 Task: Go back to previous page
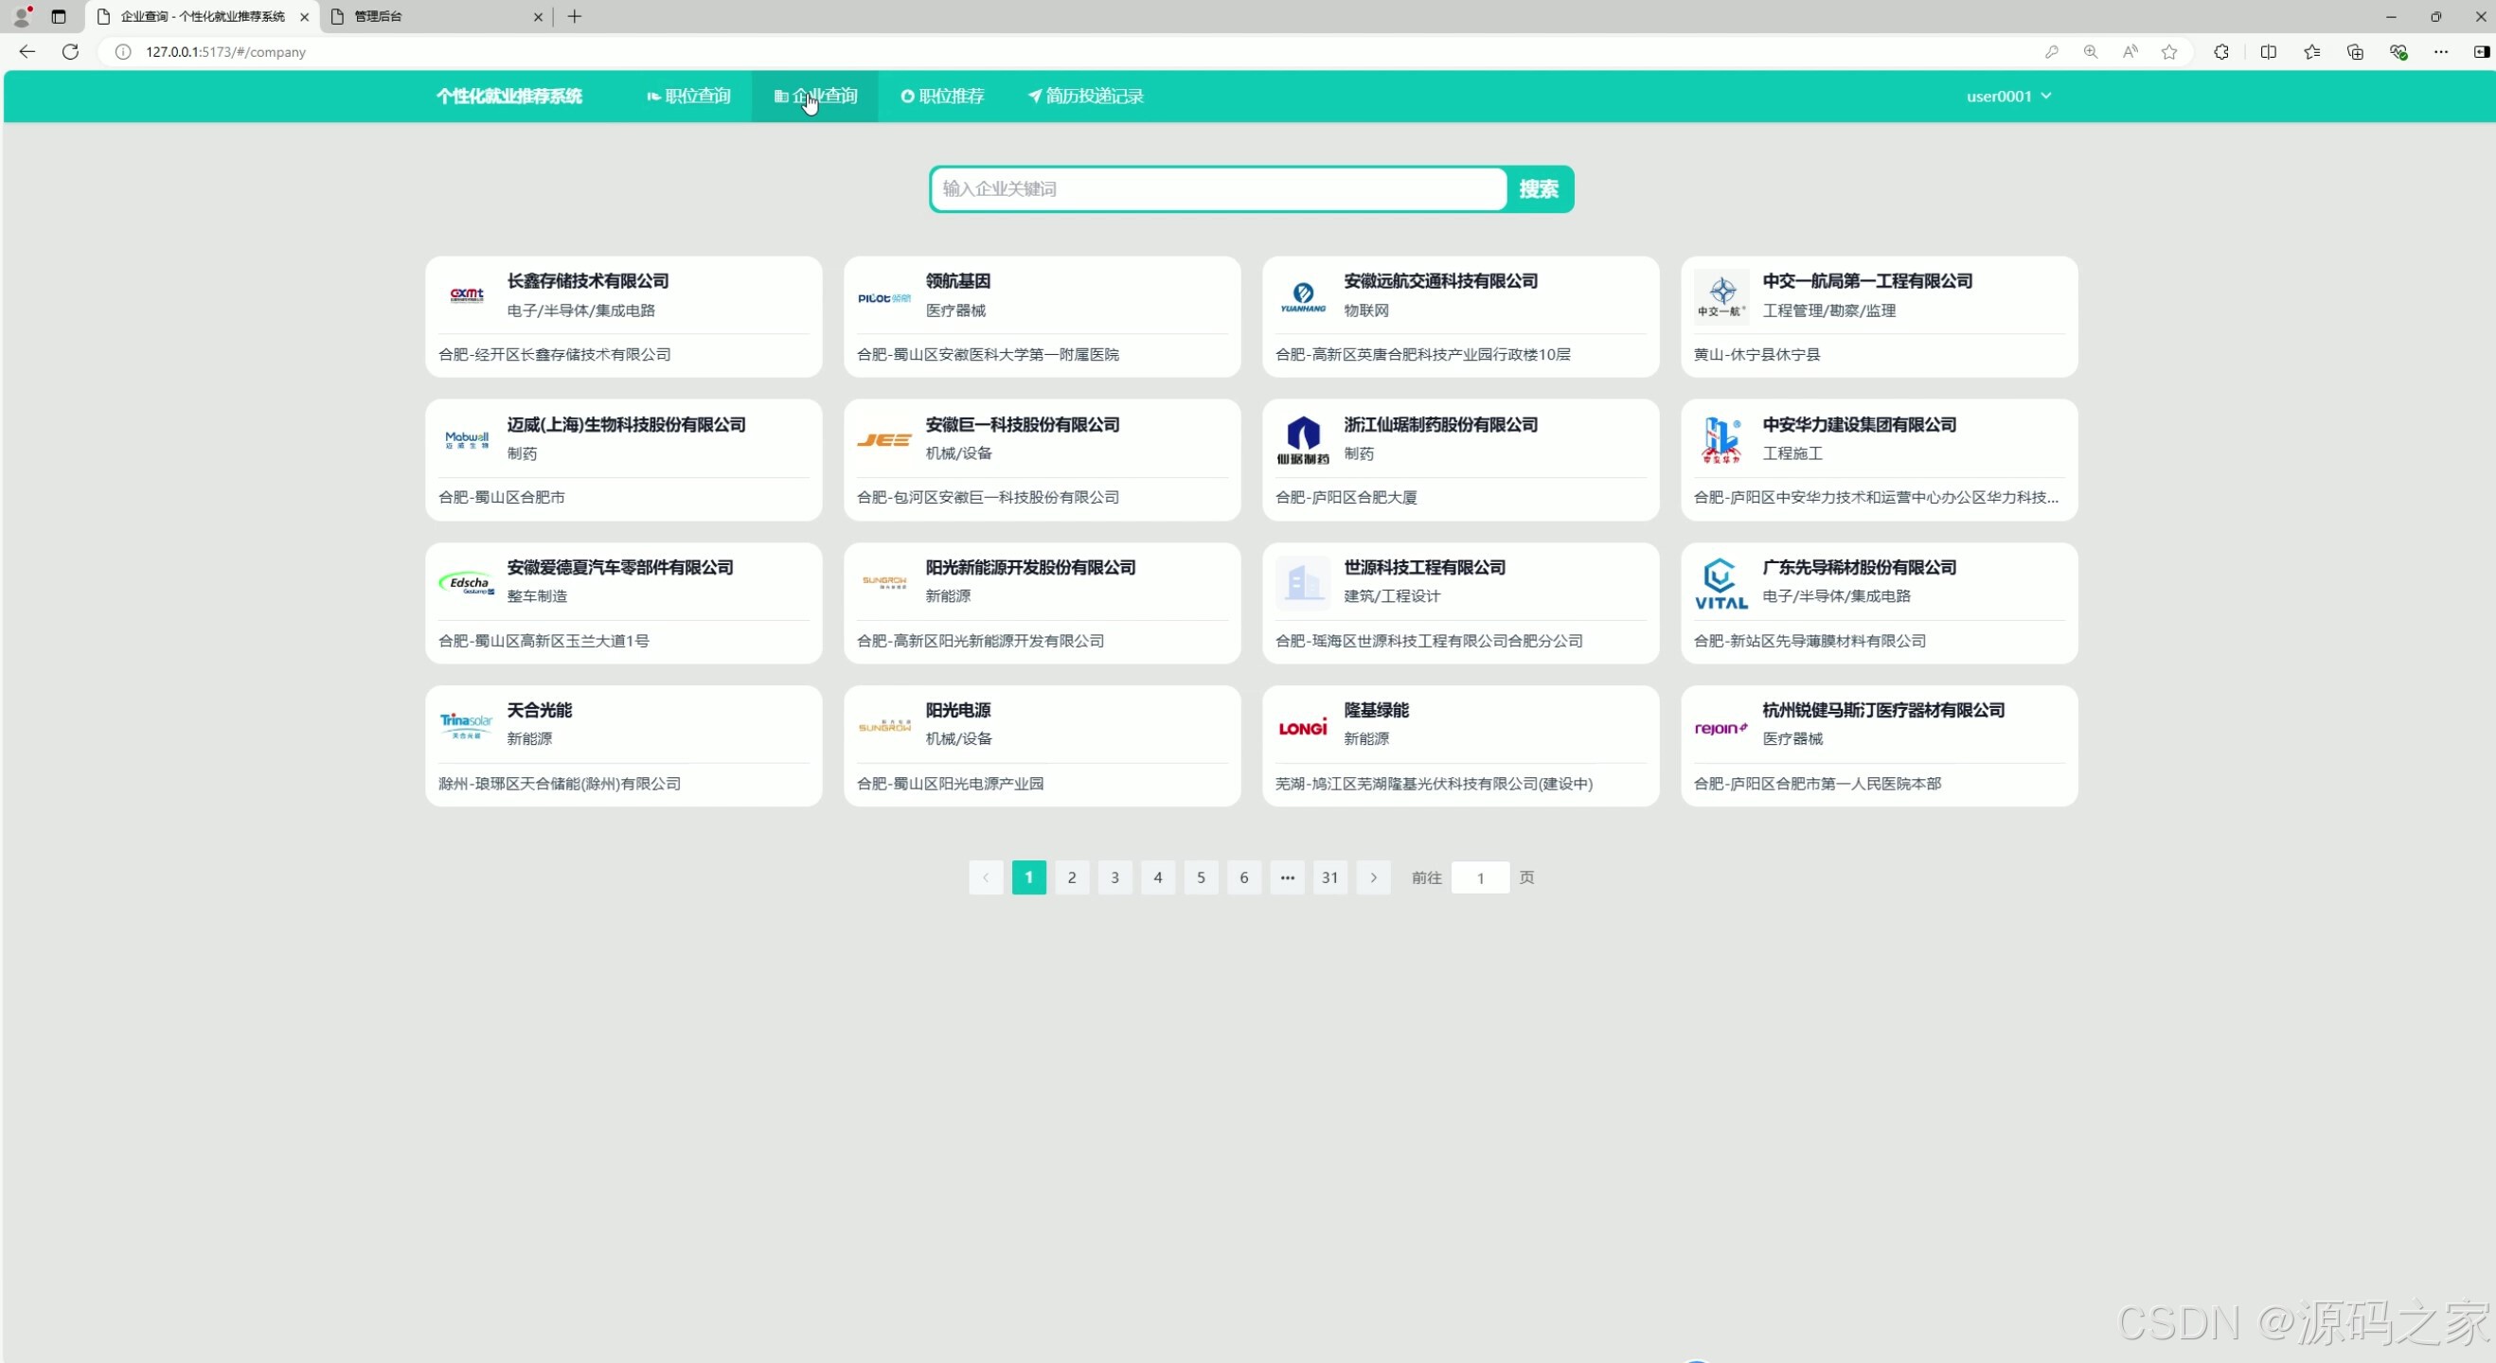click(27, 51)
